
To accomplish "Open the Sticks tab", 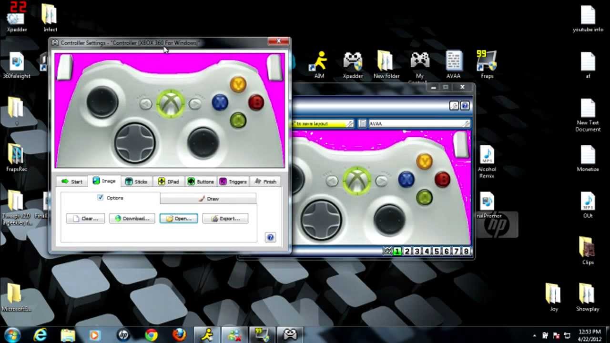I will (136, 182).
